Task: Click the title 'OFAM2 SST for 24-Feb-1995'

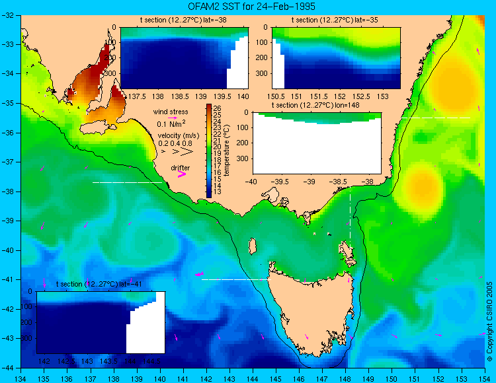Action: click(x=251, y=7)
